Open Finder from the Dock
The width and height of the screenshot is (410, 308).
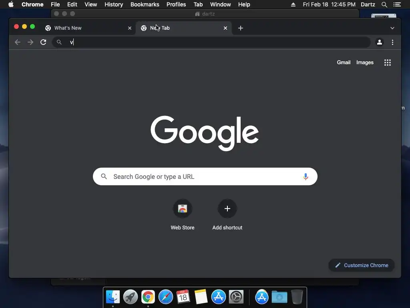[x=113, y=297]
